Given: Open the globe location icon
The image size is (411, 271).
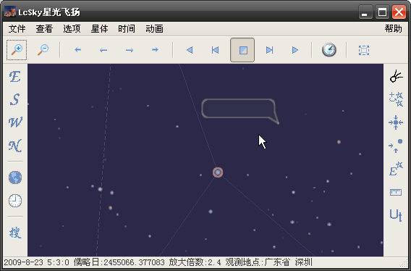Looking at the screenshot, I should pos(15,178).
